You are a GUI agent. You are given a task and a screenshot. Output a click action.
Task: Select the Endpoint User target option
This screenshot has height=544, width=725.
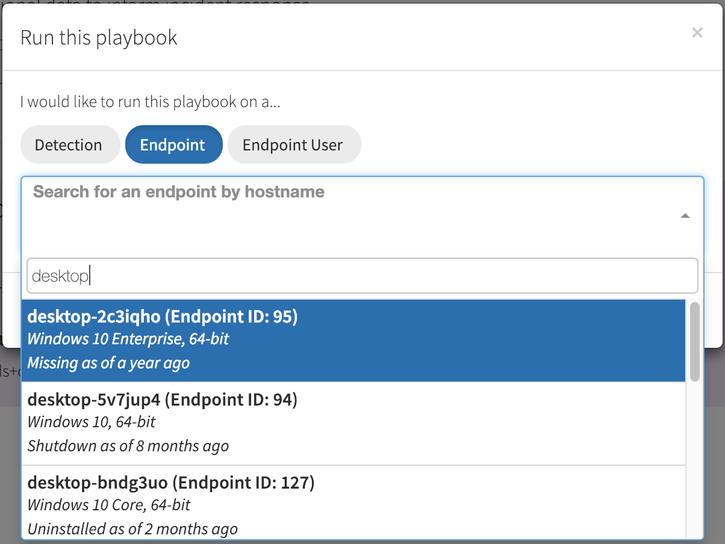click(x=293, y=145)
